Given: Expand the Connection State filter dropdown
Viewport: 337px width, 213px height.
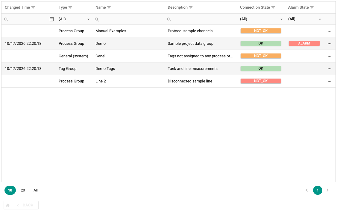Looking at the screenshot, I should tap(281, 19).
